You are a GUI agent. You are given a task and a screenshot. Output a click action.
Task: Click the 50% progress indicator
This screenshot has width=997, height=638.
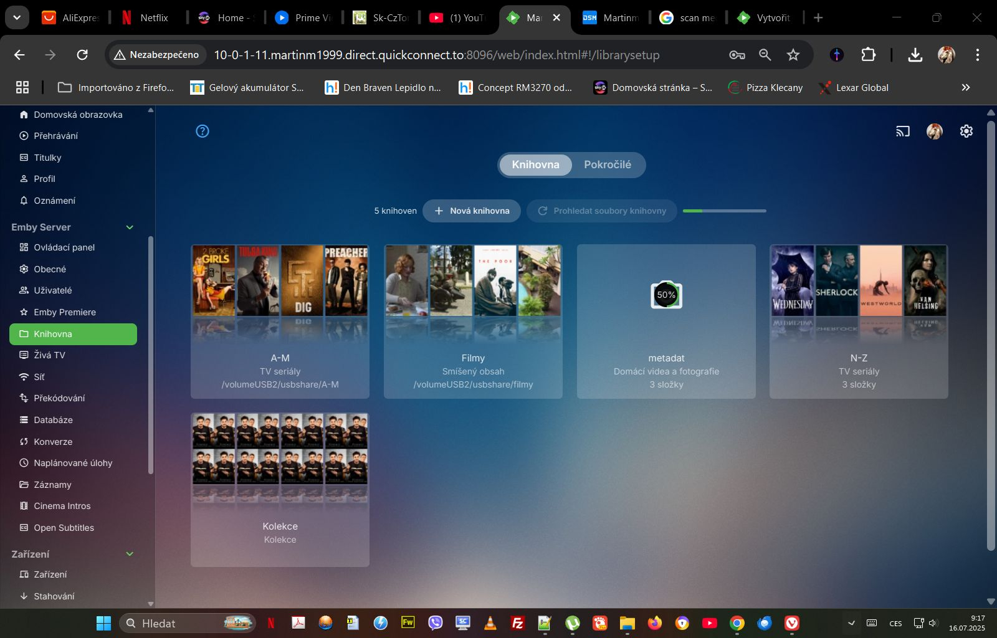[x=666, y=295]
